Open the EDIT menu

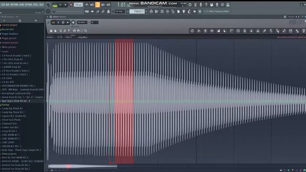click(3, 4)
